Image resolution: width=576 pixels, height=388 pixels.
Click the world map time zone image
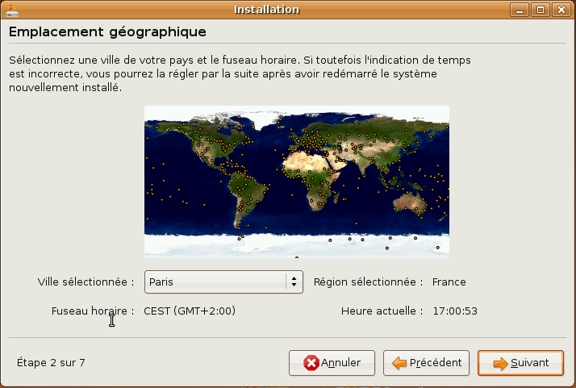point(296,181)
